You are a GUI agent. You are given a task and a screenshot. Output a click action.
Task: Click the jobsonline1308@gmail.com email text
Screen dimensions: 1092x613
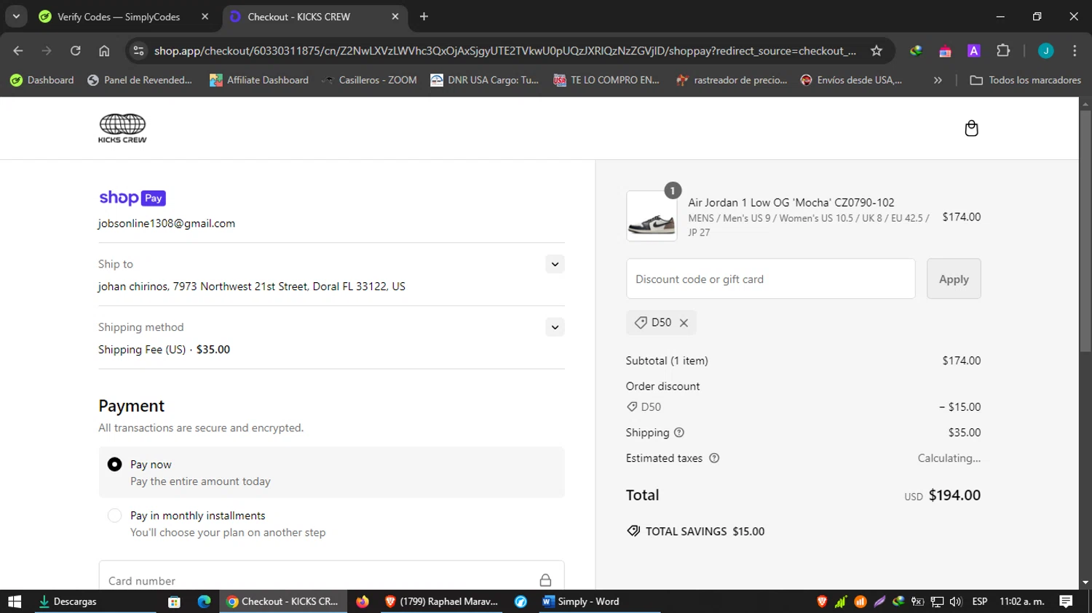(x=167, y=223)
